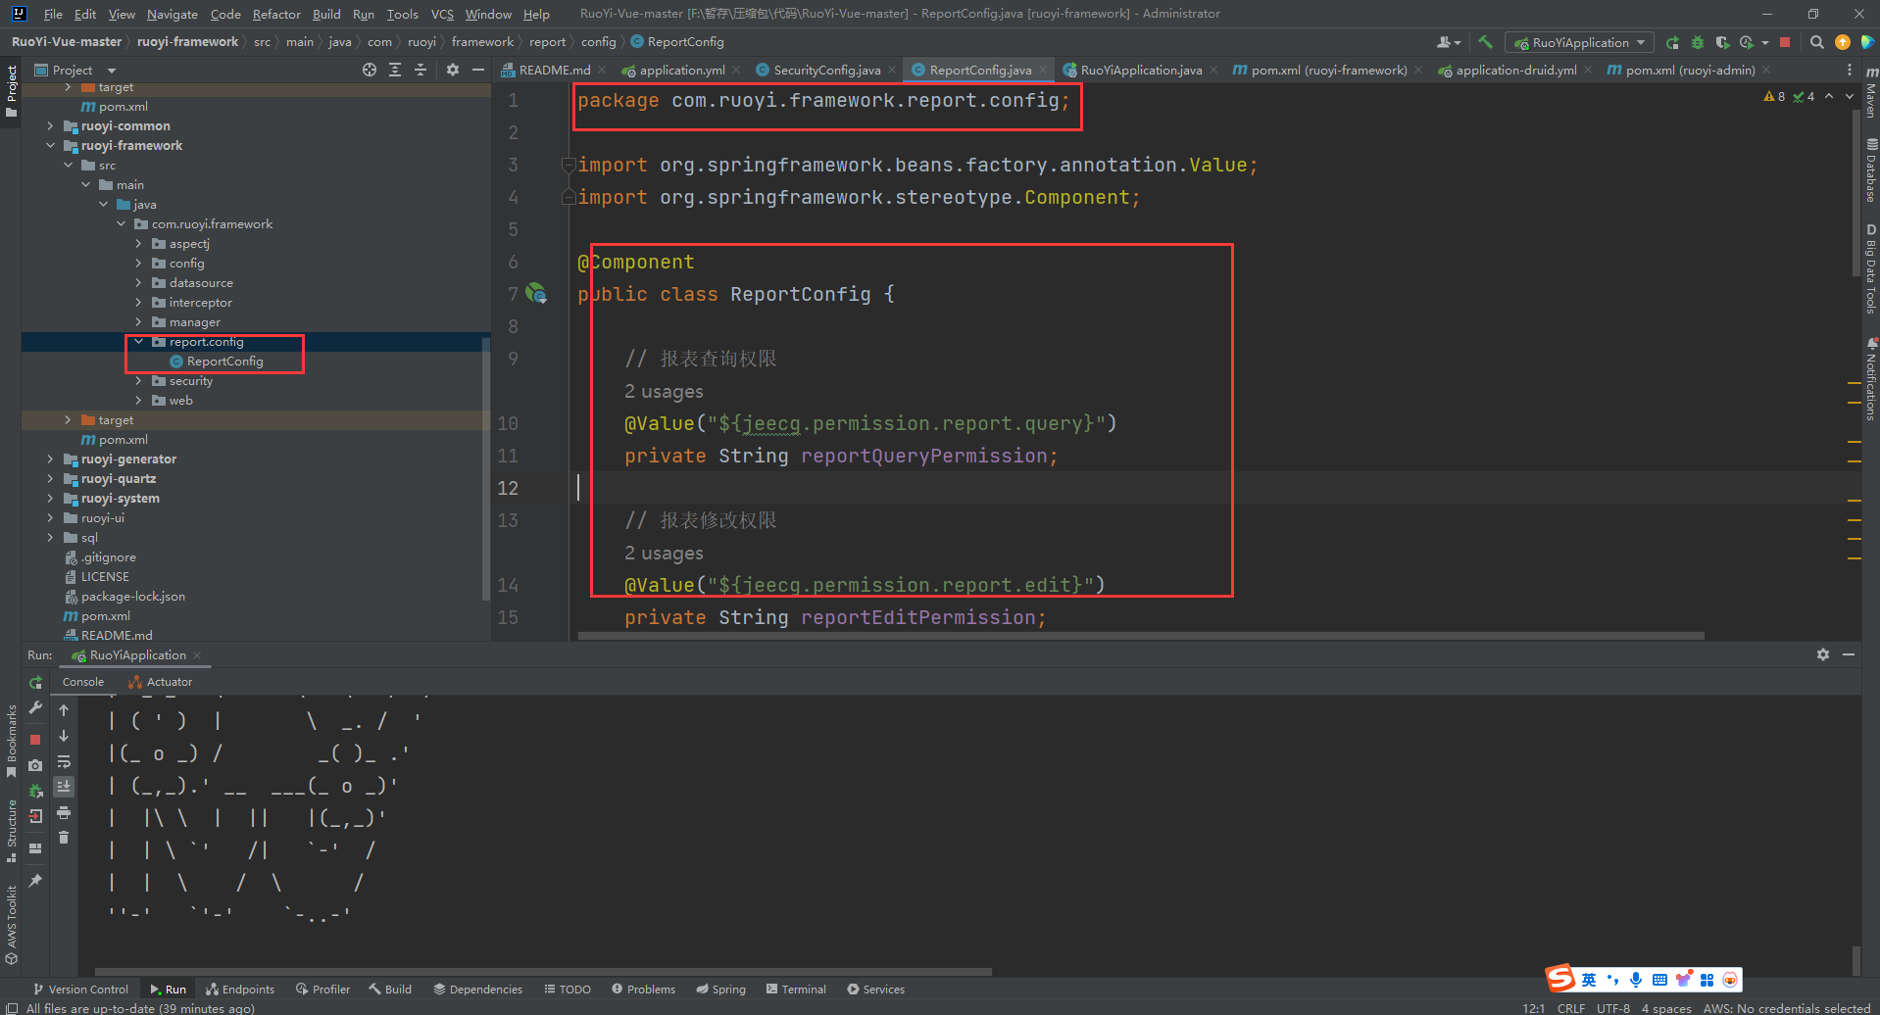Collapse the report.config package
The height and width of the screenshot is (1015, 1880).
click(x=138, y=341)
